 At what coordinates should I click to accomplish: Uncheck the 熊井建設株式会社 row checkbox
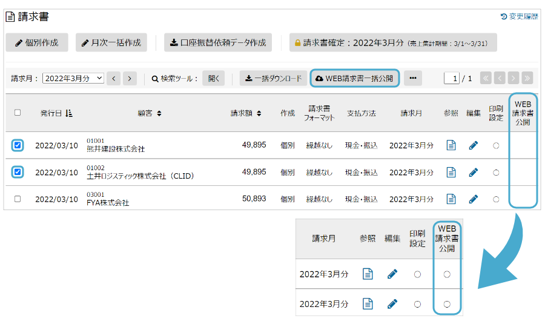(x=18, y=145)
